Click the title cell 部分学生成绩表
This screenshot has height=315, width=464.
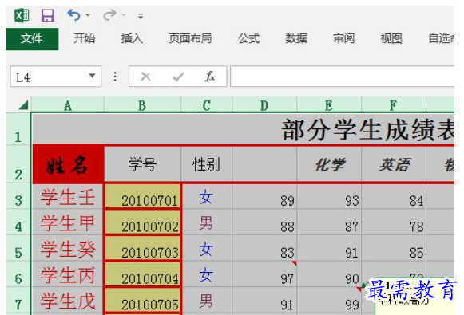coord(243,129)
